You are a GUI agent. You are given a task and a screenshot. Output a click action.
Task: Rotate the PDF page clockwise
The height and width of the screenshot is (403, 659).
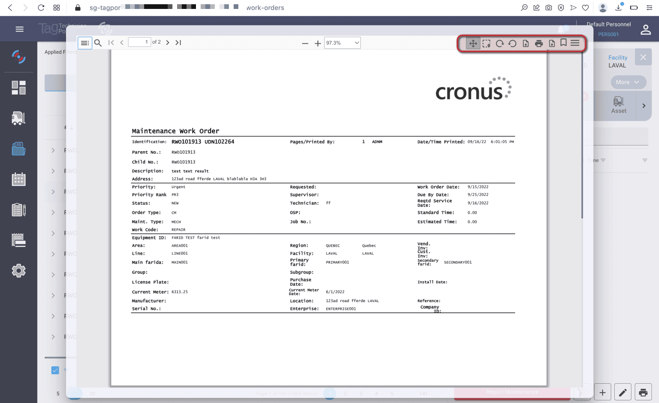coord(499,43)
